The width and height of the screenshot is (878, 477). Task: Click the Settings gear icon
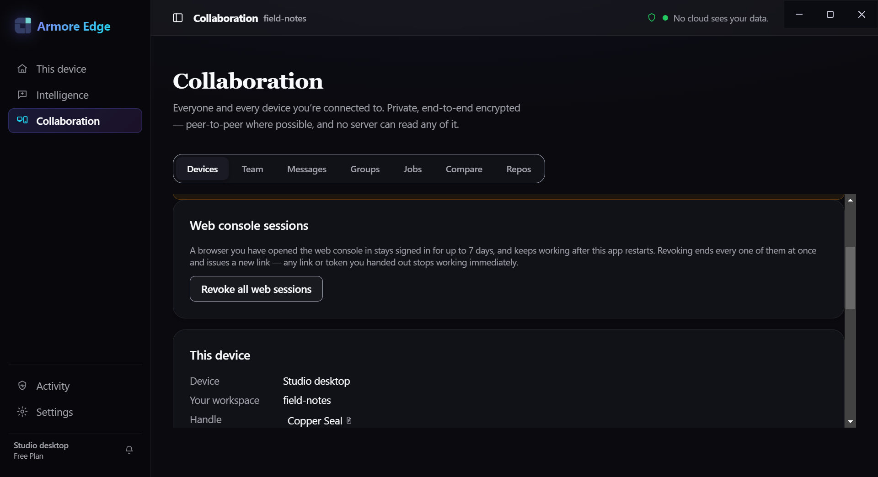[22, 412]
